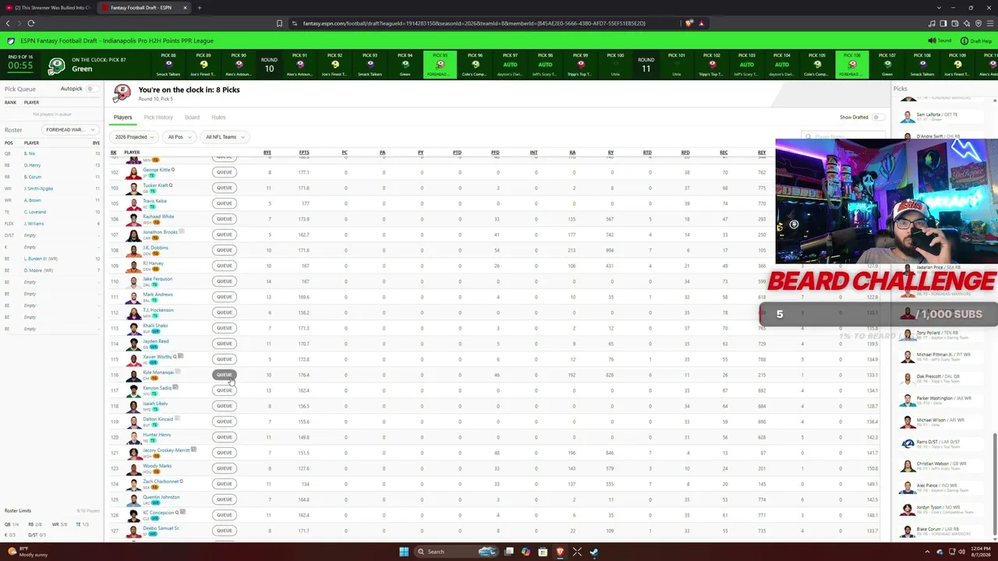
Task: Click the Pick 106 FOREHEAD helmet
Action: pyautogui.click(x=851, y=65)
